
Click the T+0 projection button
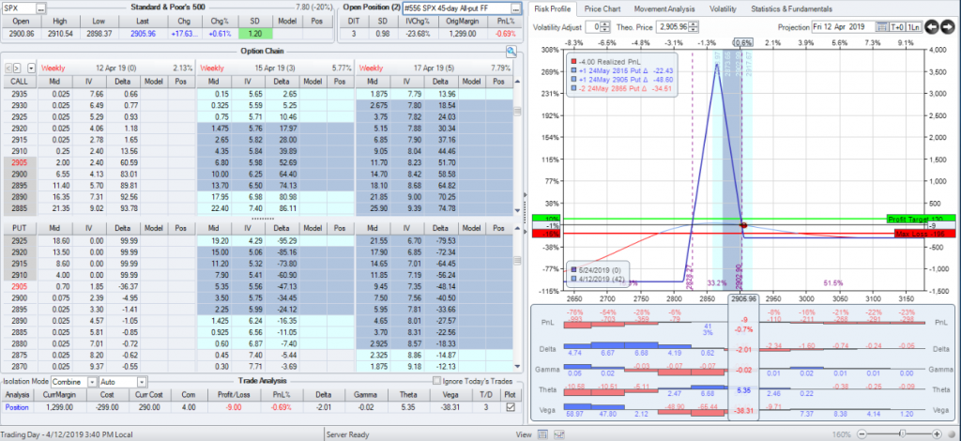[x=896, y=27]
